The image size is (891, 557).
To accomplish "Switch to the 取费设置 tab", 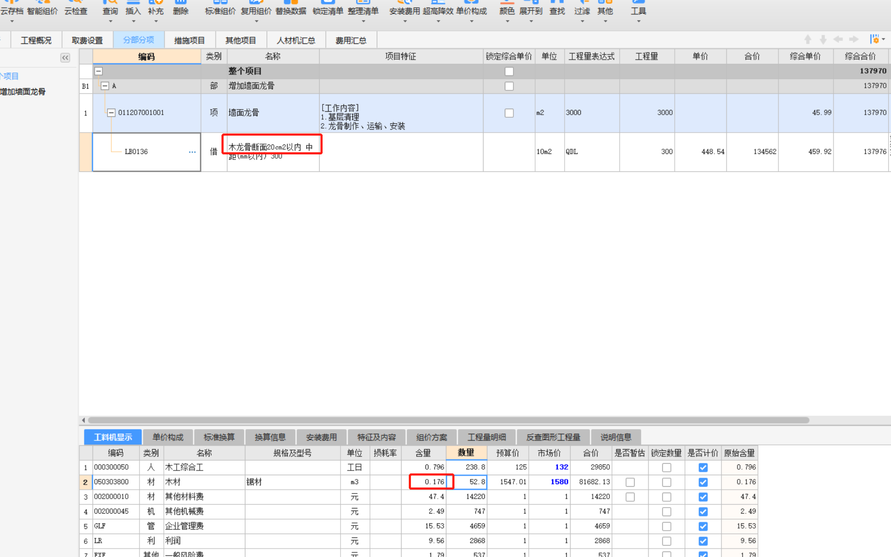I will click(x=87, y=40).
